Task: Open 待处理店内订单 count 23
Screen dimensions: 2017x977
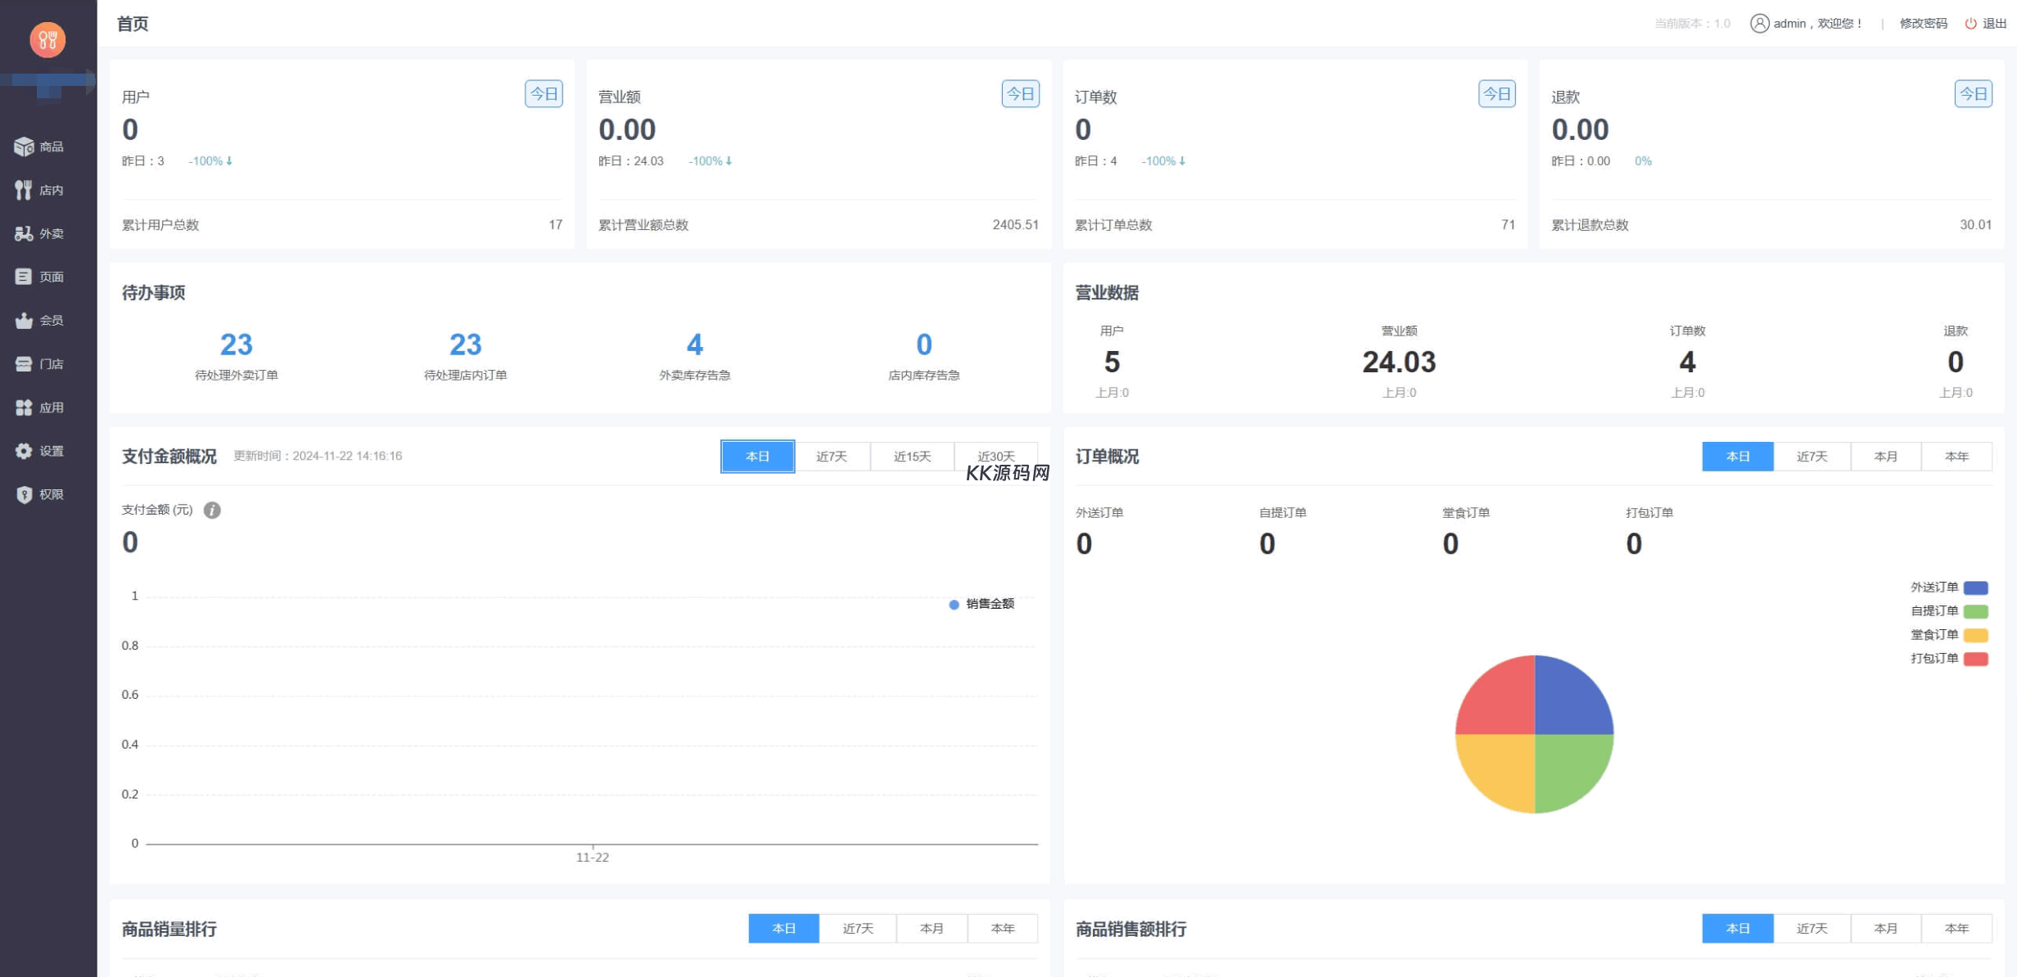Action: click(x=466, y=344)
